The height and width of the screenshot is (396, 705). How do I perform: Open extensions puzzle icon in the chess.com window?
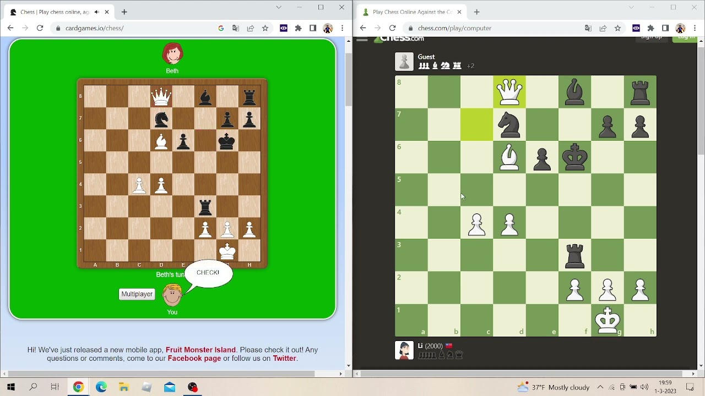click(x=650, y=28)
